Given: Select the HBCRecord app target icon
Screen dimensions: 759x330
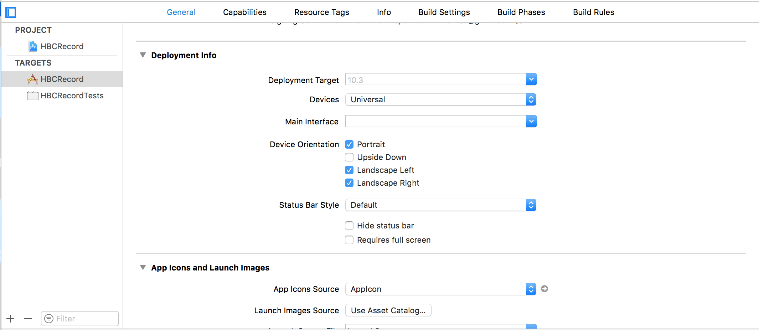Looking at the screenshot, I should coord(33,79).
